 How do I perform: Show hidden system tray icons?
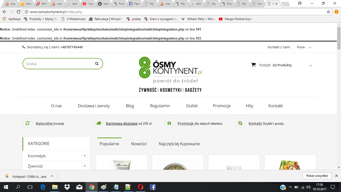pos(290,187)
